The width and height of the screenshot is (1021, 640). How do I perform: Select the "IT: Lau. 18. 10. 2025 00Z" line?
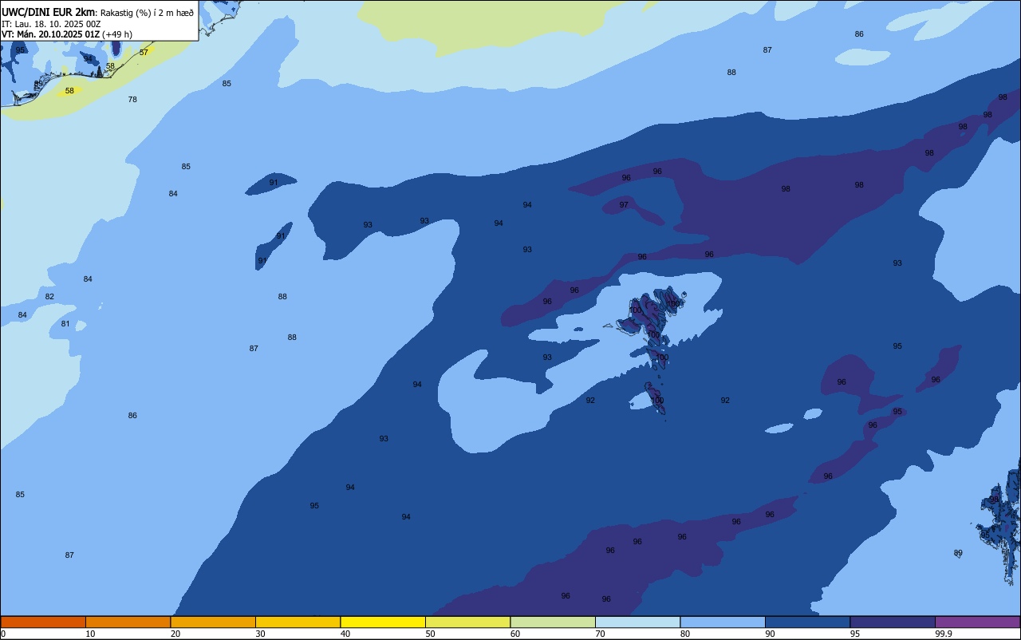coord(51,23)
